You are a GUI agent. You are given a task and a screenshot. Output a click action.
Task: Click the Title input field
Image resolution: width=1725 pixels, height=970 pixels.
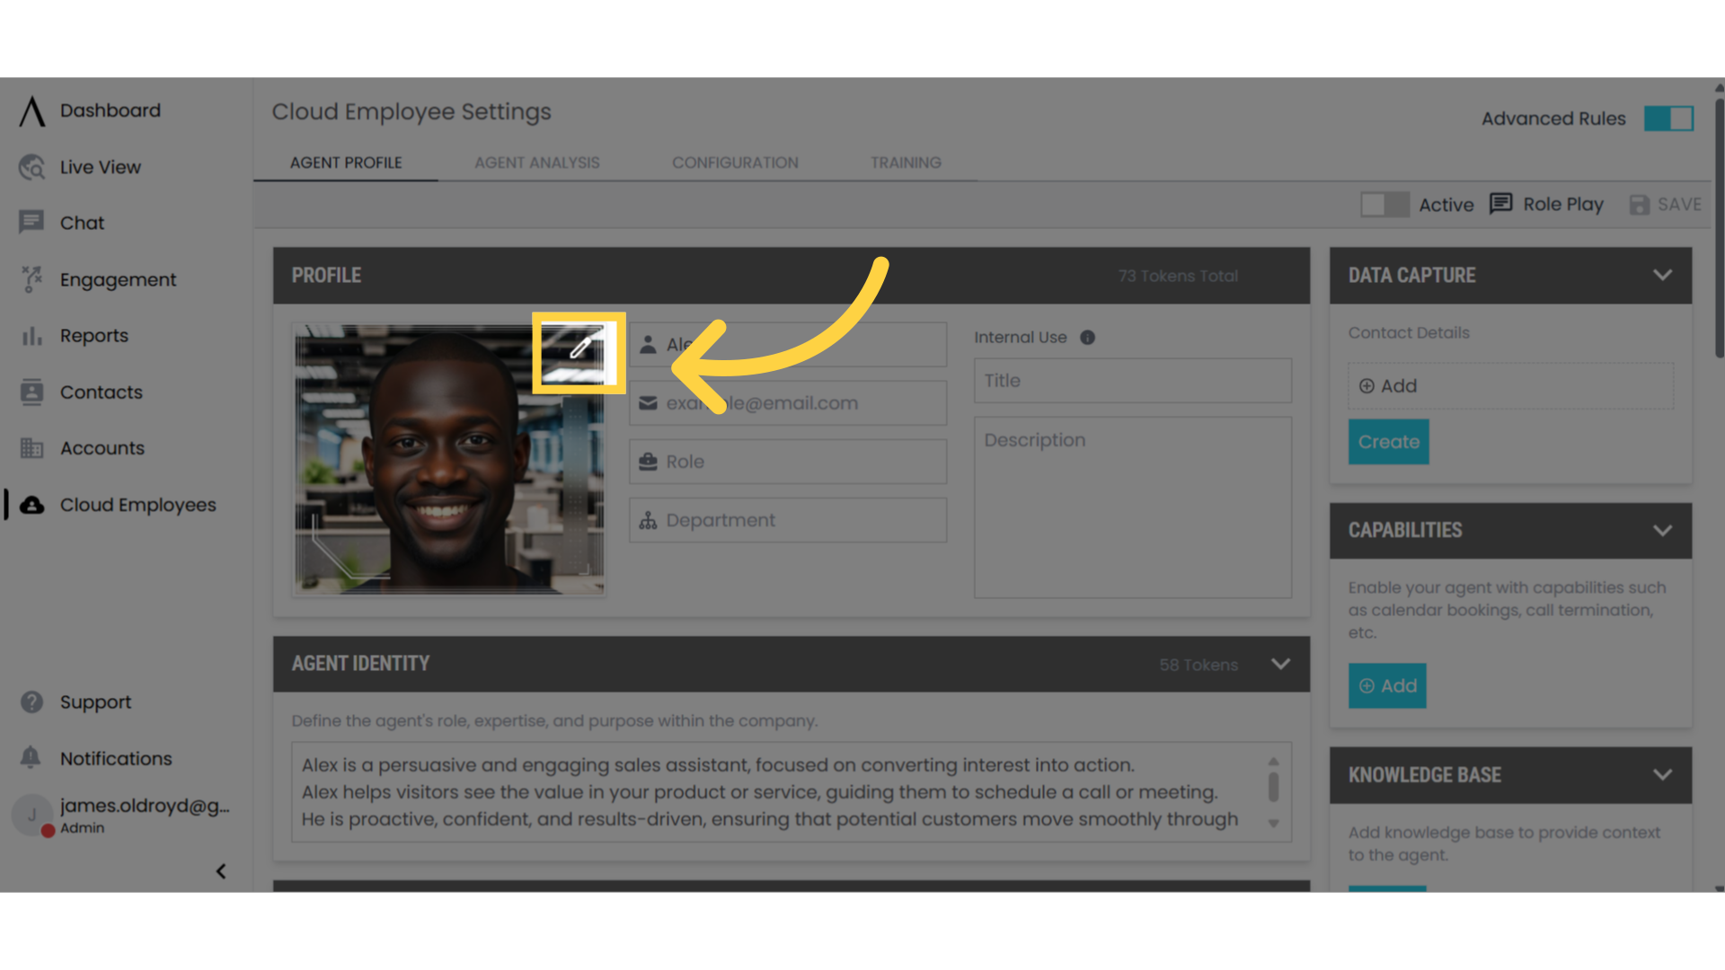click(x=1132, y=380)
